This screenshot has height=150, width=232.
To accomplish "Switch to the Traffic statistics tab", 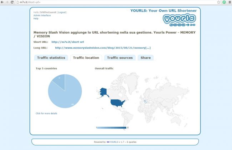I will click(x=51, y=57).
